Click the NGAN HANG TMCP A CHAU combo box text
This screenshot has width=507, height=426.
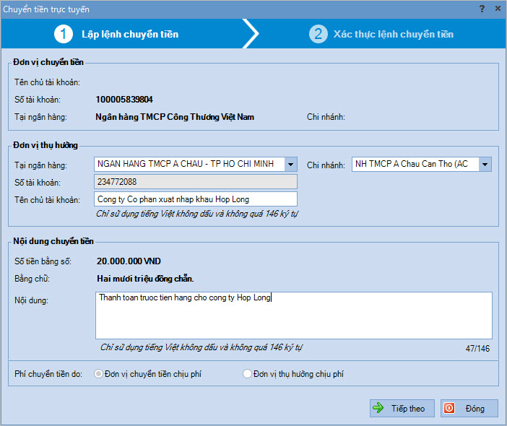point(188,165)
